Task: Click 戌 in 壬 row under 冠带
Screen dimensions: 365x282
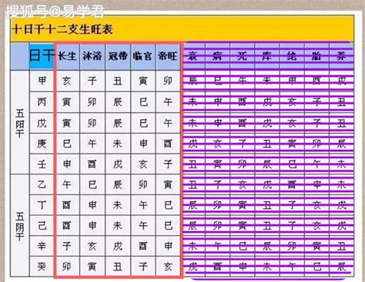Action: coord(118,164)
